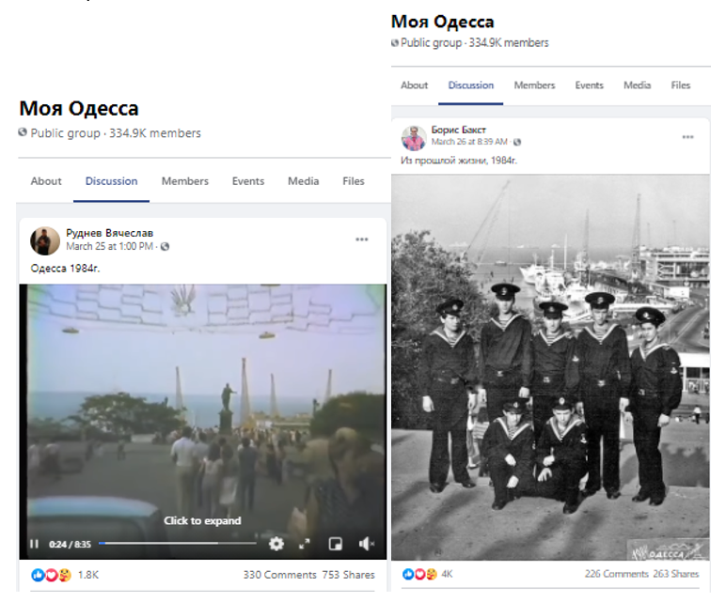This screenshot has width=726, height=602.
Task: Click public globe icon on Руднев post
Action: (165, 246)
